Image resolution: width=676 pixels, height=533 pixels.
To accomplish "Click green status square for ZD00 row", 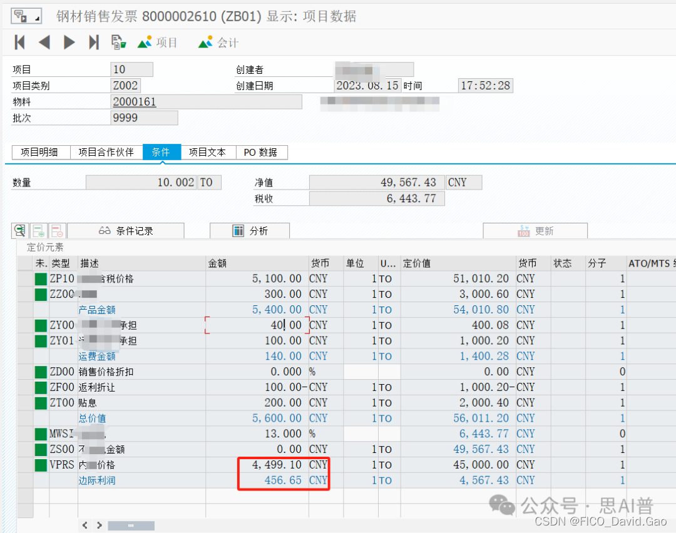I will click(x=41, y=372).
